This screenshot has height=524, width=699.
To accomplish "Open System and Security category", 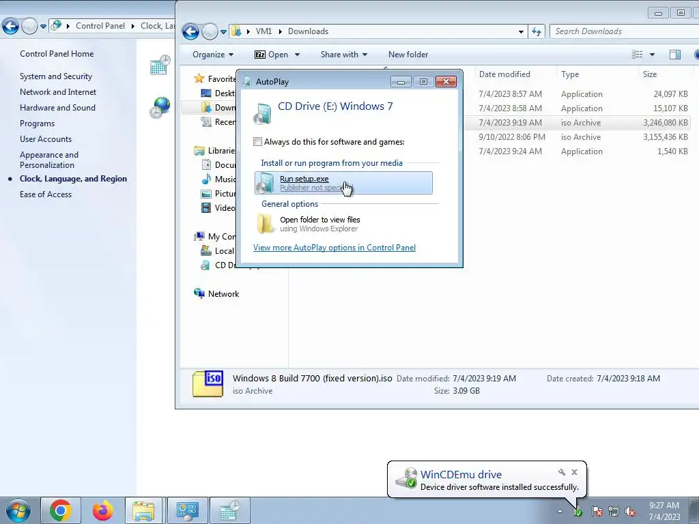I will pyautogui.click(x=56, y=76).
